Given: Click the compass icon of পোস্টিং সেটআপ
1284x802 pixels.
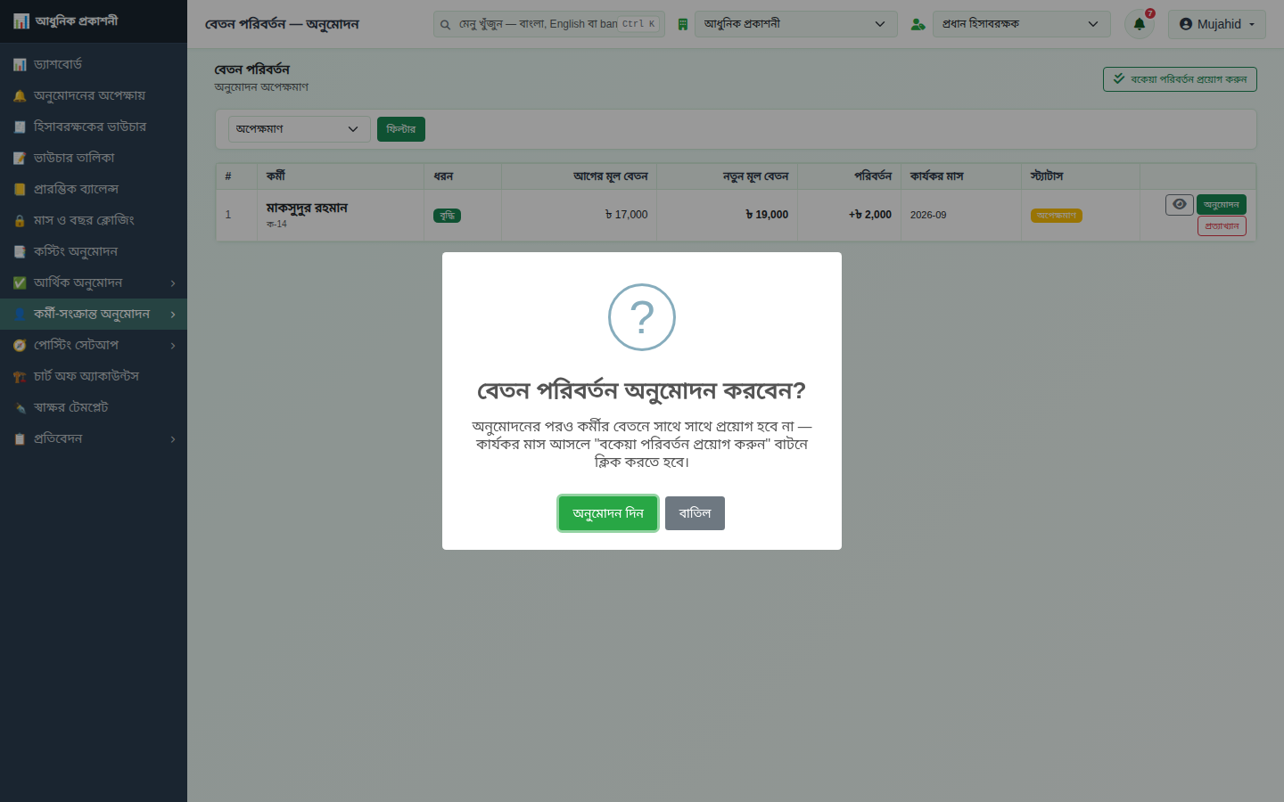Looking at the screenshot, I should 20,345.
